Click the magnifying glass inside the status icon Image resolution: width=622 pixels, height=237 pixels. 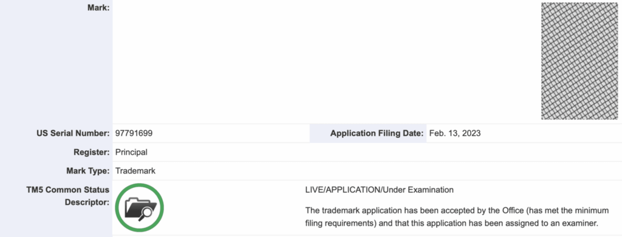pos(146,213)
